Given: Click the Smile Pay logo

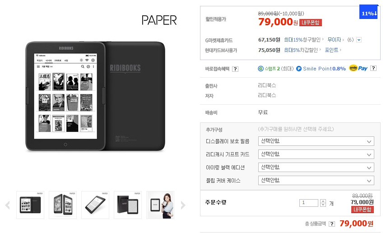Looking at the screenshot, I should pos(358,68).
